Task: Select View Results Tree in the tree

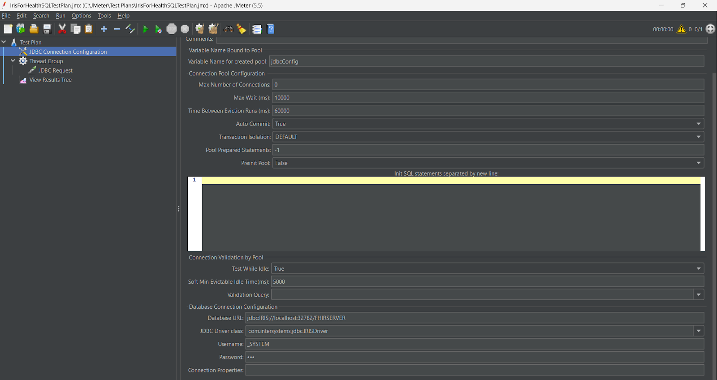Action: click(50, 80)
